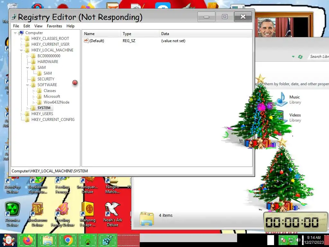The width and height of the screenshot is (329, 247).
Task: Expand the SYSTEM key arrow
Action: pyautogui.click(x=28, y=108)
